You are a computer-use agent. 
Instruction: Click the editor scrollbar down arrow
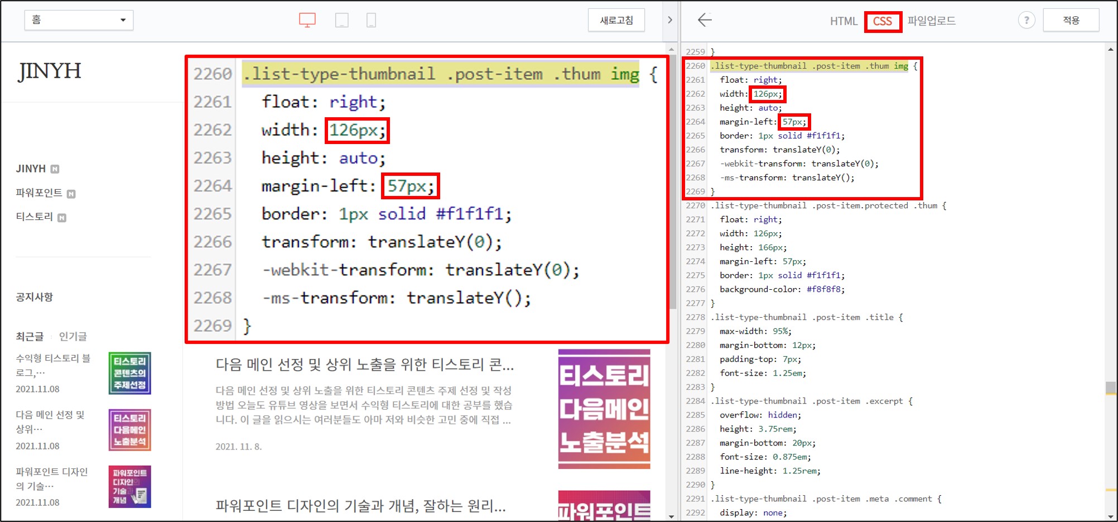[x=1111, y=516]
